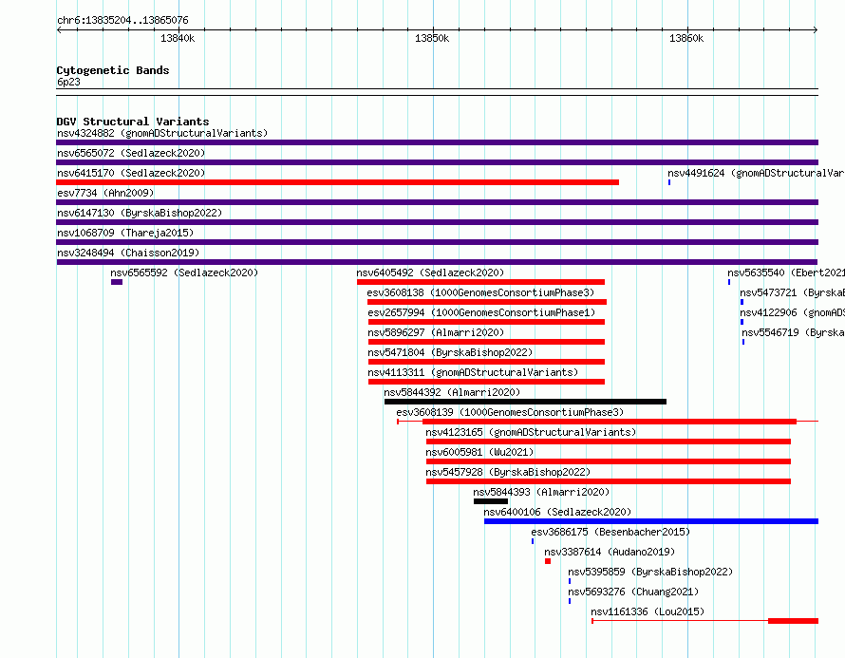
Task: Click the purple bar under esv7734
Action: [x=438, y=202]
